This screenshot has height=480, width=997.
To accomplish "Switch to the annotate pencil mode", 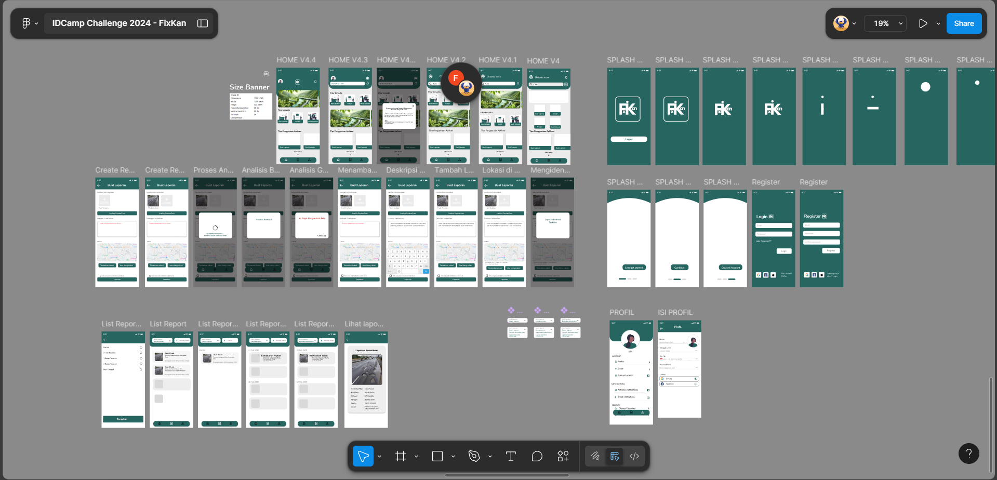I will [x=595, y=456].
